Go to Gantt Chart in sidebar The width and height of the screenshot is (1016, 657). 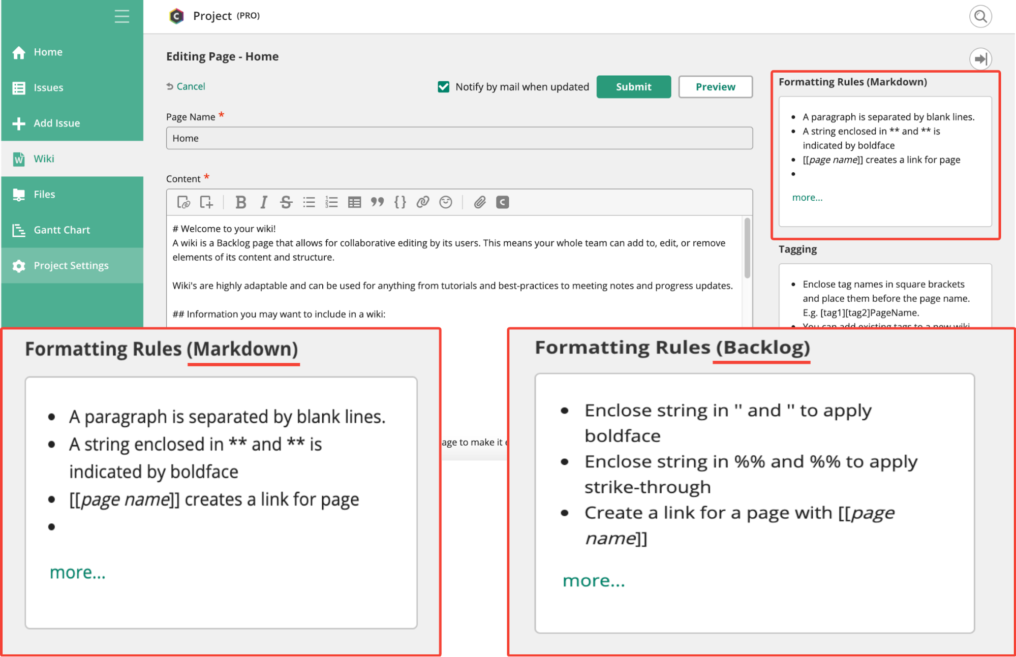click(x=61, y=230)
